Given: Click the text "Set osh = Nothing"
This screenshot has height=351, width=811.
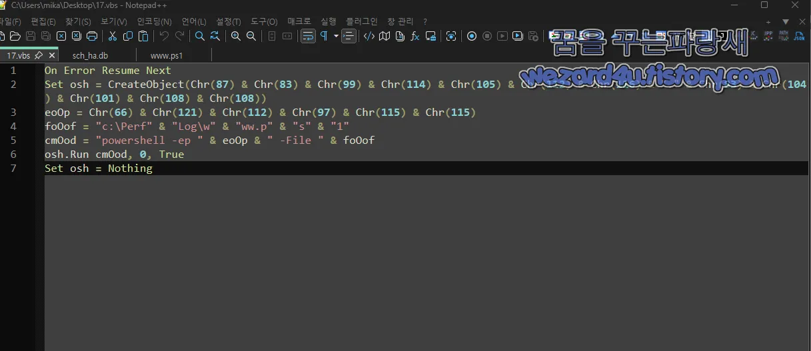Looking at the screenshot, I should pyautogui.click(x=99, y=168).
